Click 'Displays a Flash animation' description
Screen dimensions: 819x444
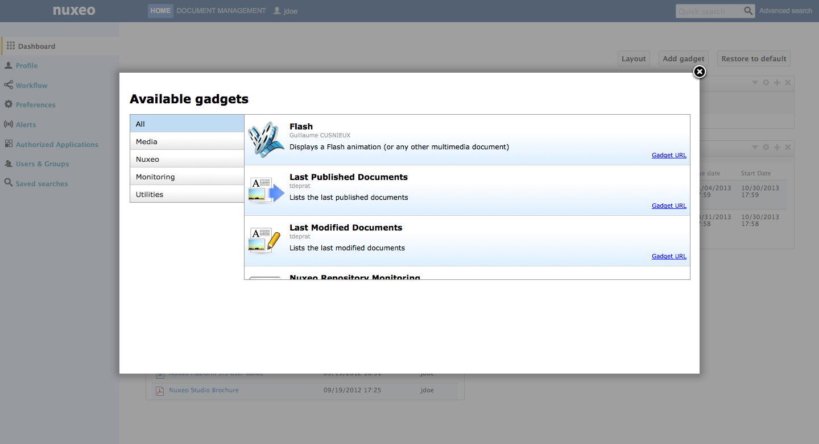(399, 147)
